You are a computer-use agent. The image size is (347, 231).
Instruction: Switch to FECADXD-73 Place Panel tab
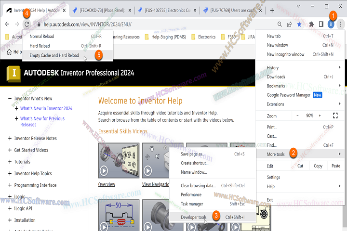point(102,11)
